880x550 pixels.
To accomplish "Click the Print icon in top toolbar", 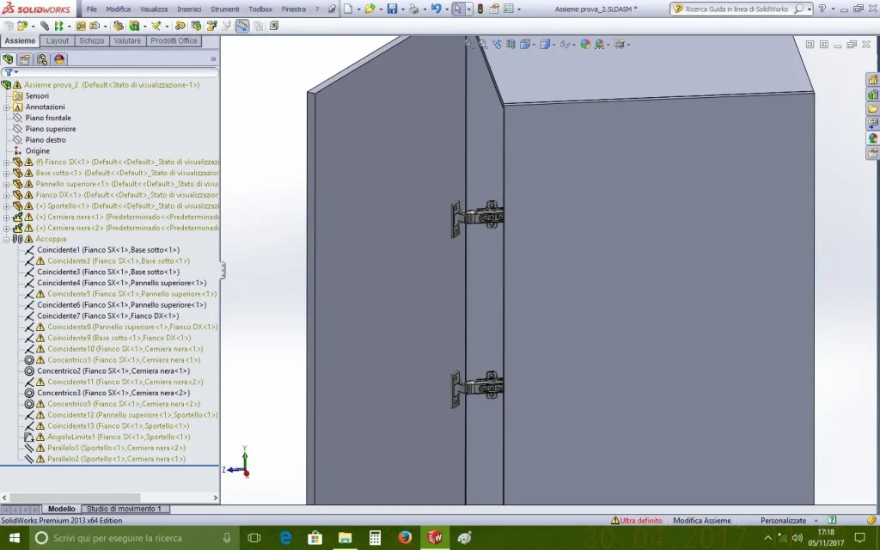I will click(413, 9).
